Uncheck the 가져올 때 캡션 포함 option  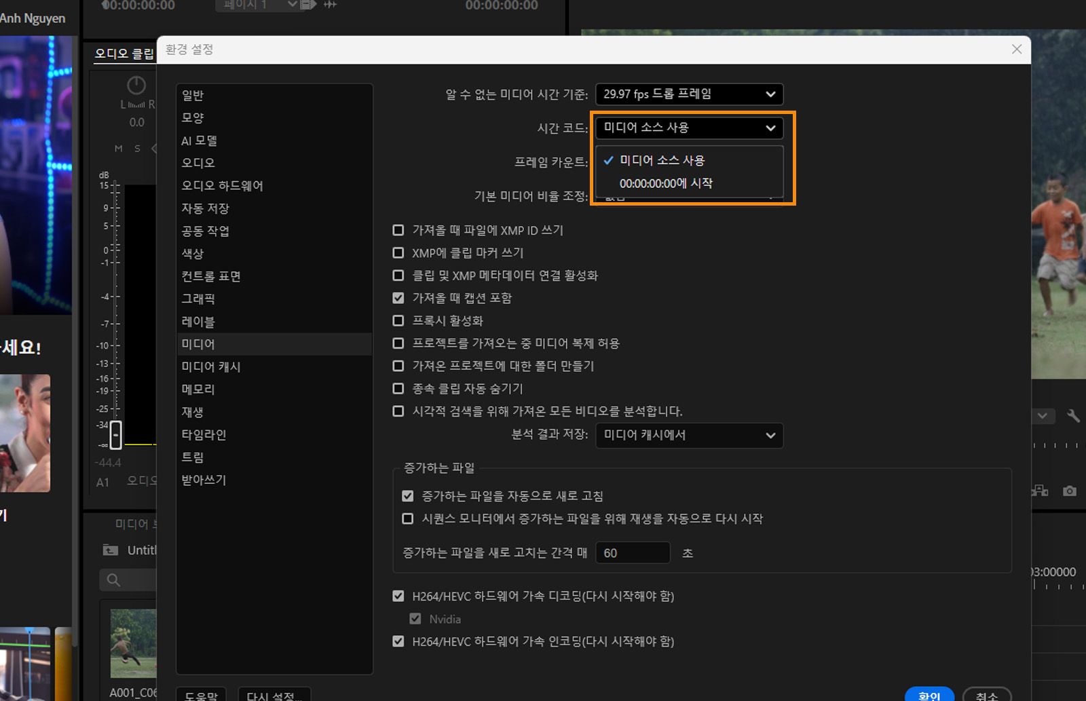pos(398,298)
